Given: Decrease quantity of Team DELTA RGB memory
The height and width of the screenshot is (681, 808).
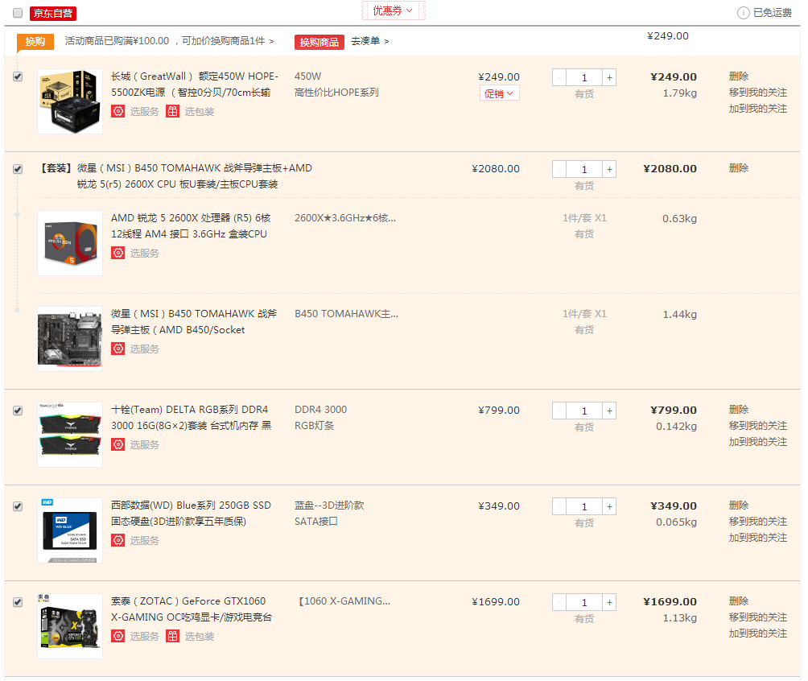Looking at the screenshot, I should (x=559, y=411).
